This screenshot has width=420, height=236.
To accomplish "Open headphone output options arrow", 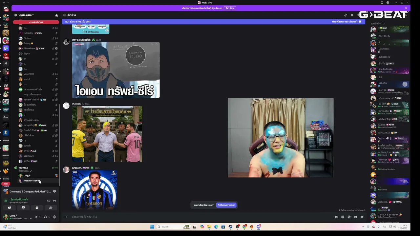I will [x=50, y=217].
